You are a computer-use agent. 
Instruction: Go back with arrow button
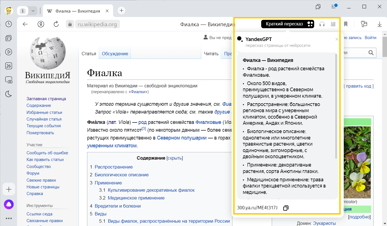[25, 24]
